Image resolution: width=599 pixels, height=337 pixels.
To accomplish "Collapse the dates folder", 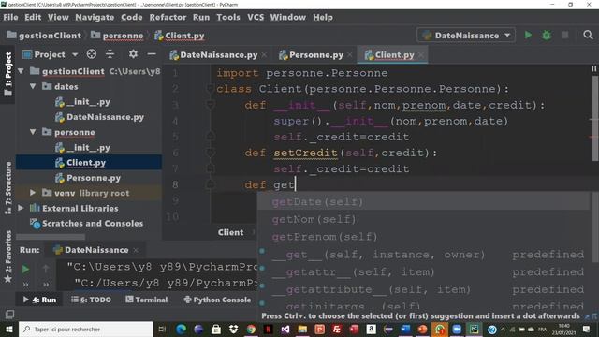I will tap(34, 86).
